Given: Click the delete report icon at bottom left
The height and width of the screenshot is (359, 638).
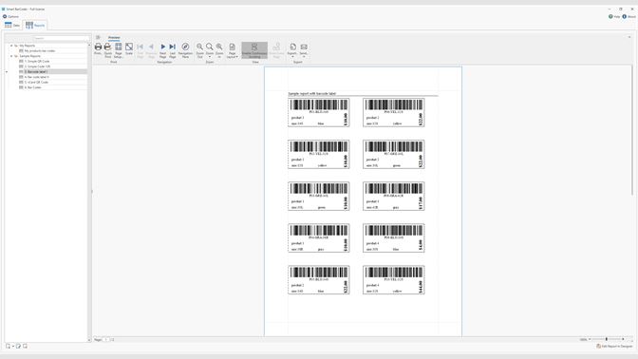Looking at the screenshot, I should point(26,346).
